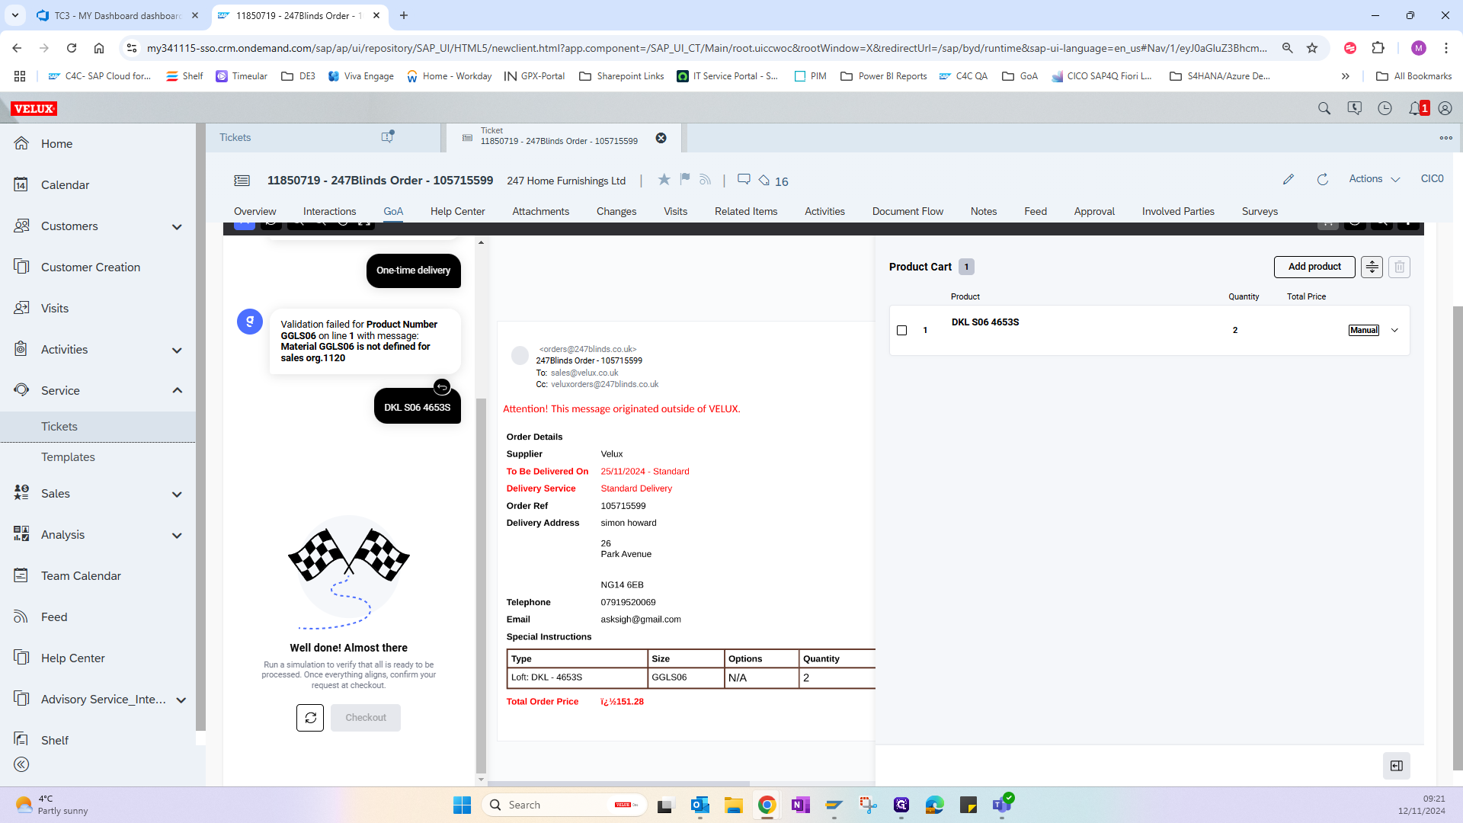Viewport: 1463px width, 823px height.
Task: Click the Manual price tag in cart row
Action: click(x=1363, y=330)
